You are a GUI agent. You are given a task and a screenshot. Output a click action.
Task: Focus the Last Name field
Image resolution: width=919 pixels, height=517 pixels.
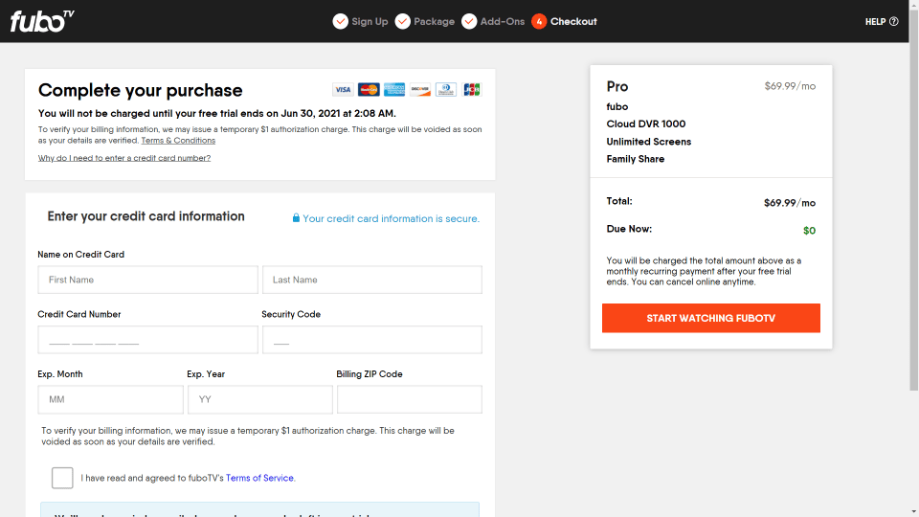tap(372, 280)
